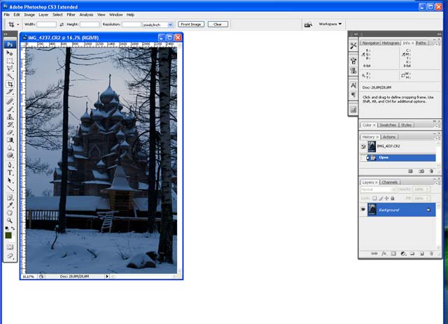
Task: Delete layer using the Layers trash icon
Action: pyautogui.click(x=431, y=253)
